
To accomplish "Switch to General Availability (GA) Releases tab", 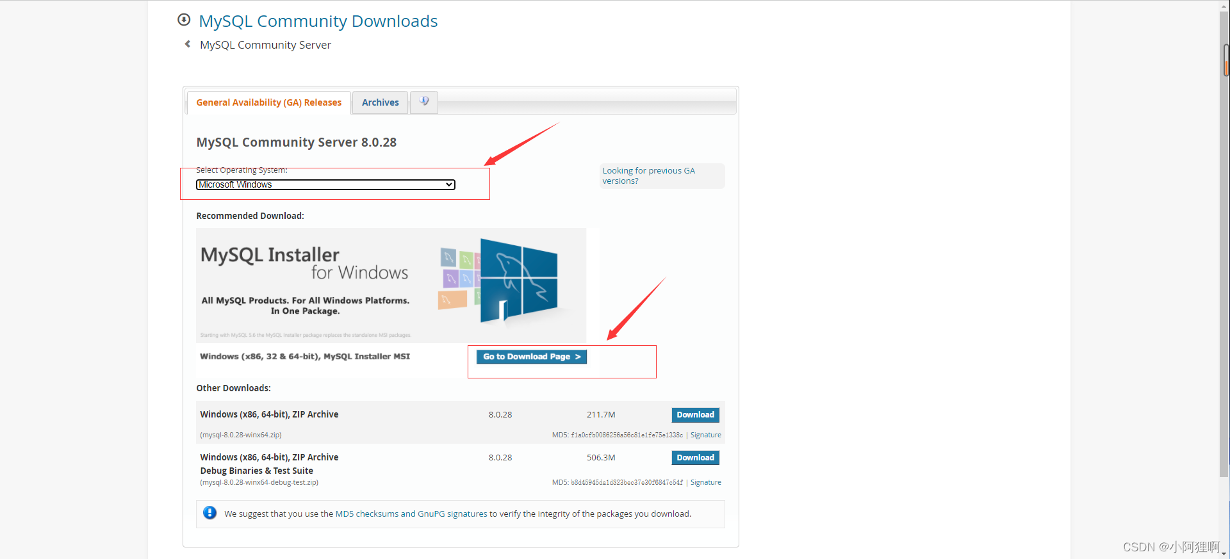I will tap(269, 102).
